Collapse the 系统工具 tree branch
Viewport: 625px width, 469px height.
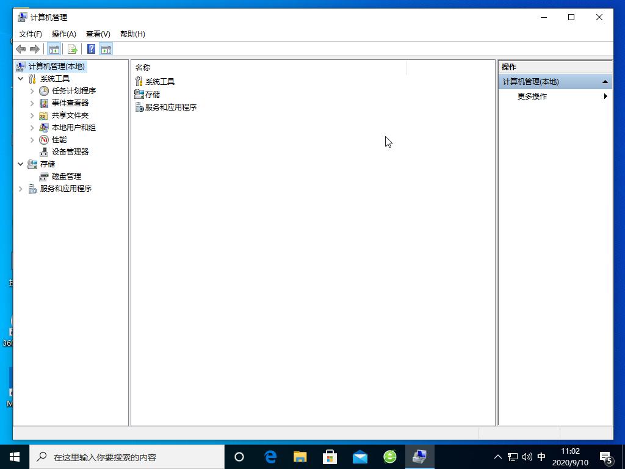click(x=20, y=78)
